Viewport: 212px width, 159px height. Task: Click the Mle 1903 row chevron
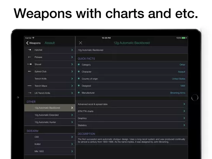tap(72, 151)
